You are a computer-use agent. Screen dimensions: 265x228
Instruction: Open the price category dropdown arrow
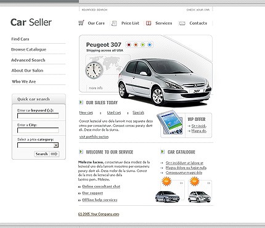pyautogui.click(x=56, y=145)
